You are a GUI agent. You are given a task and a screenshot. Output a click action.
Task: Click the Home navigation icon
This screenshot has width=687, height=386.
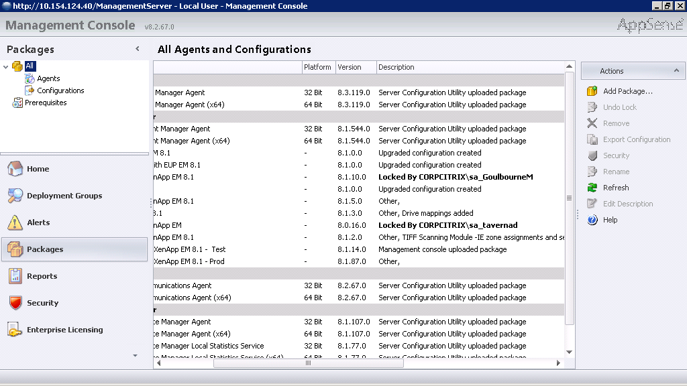click(15, 169)
